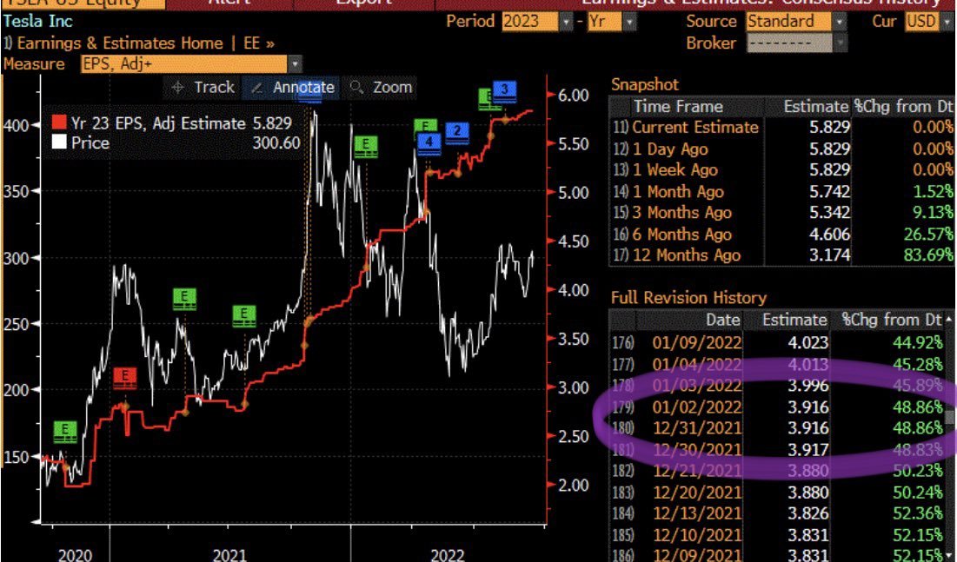
Task: Select revision row dated 12/30/2021
Action: [778, 450]
